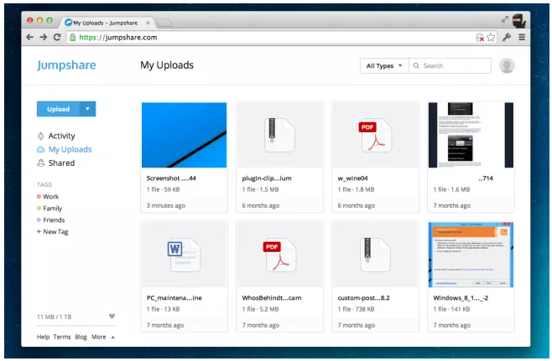This screenshot has height=361, width=552.
Task: Open the My Uploads section
Action: [70, 149]
